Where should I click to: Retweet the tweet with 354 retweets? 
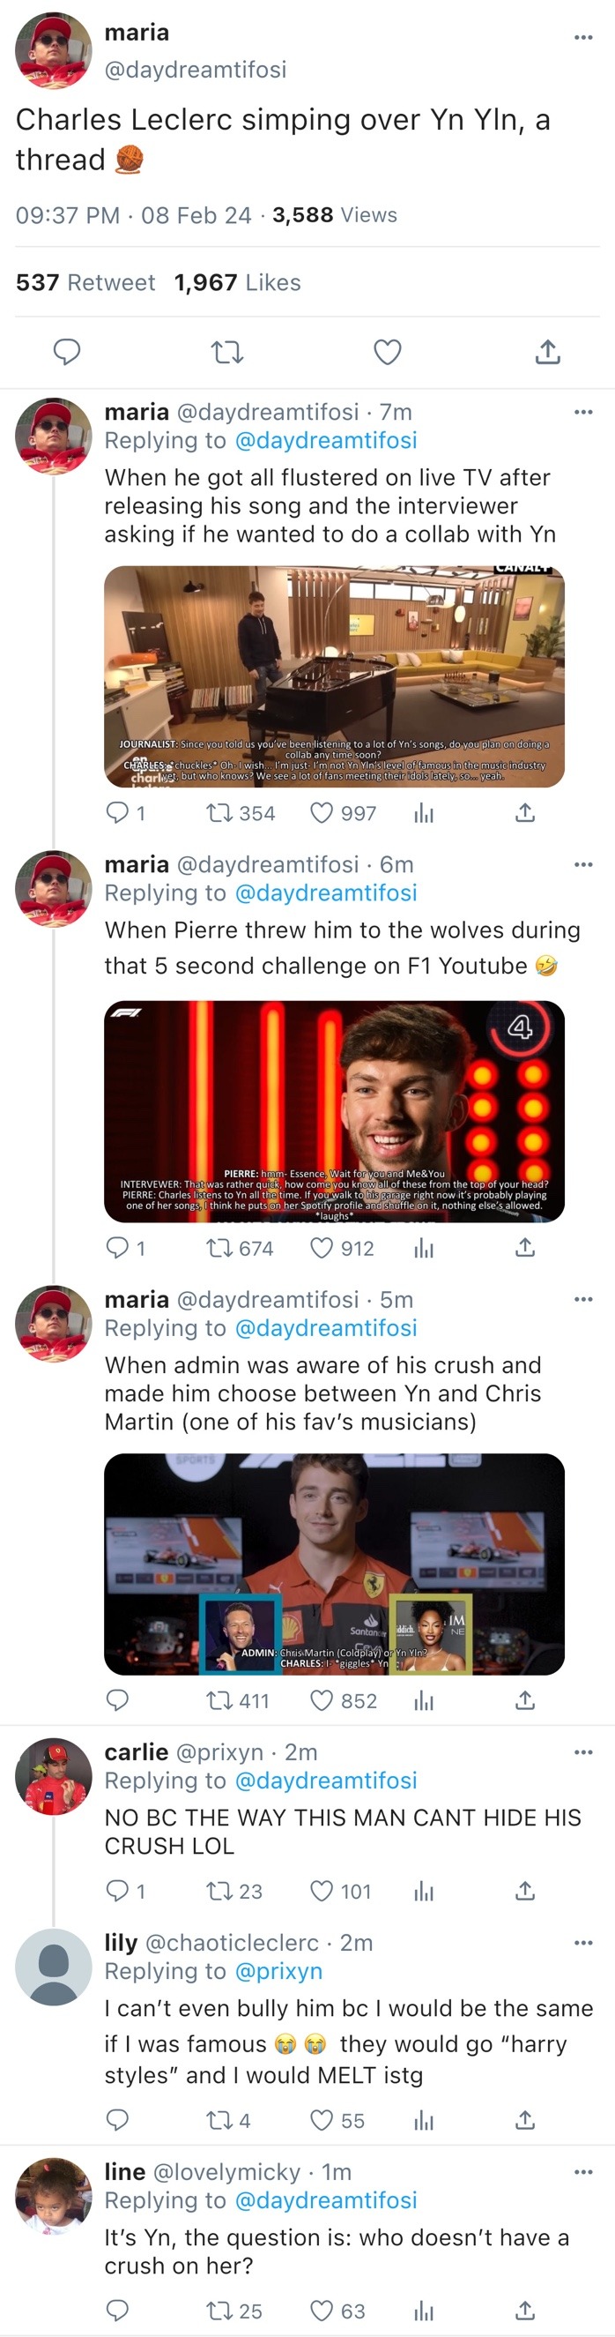point(219,813)
